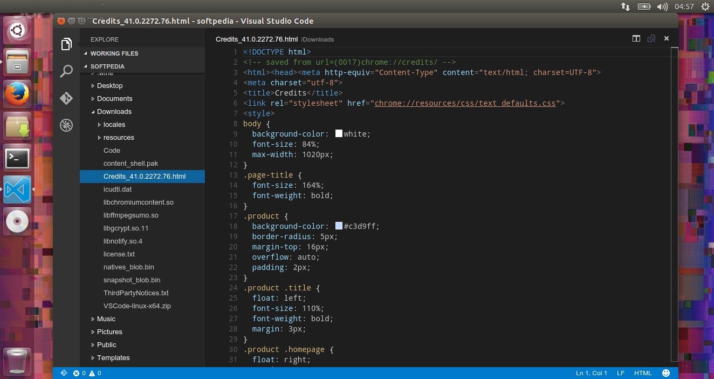Viewport: 714px width, 379px height.
Task: Click the Visual Studio Code launcher icon
Action: click(x=17, y=189)
